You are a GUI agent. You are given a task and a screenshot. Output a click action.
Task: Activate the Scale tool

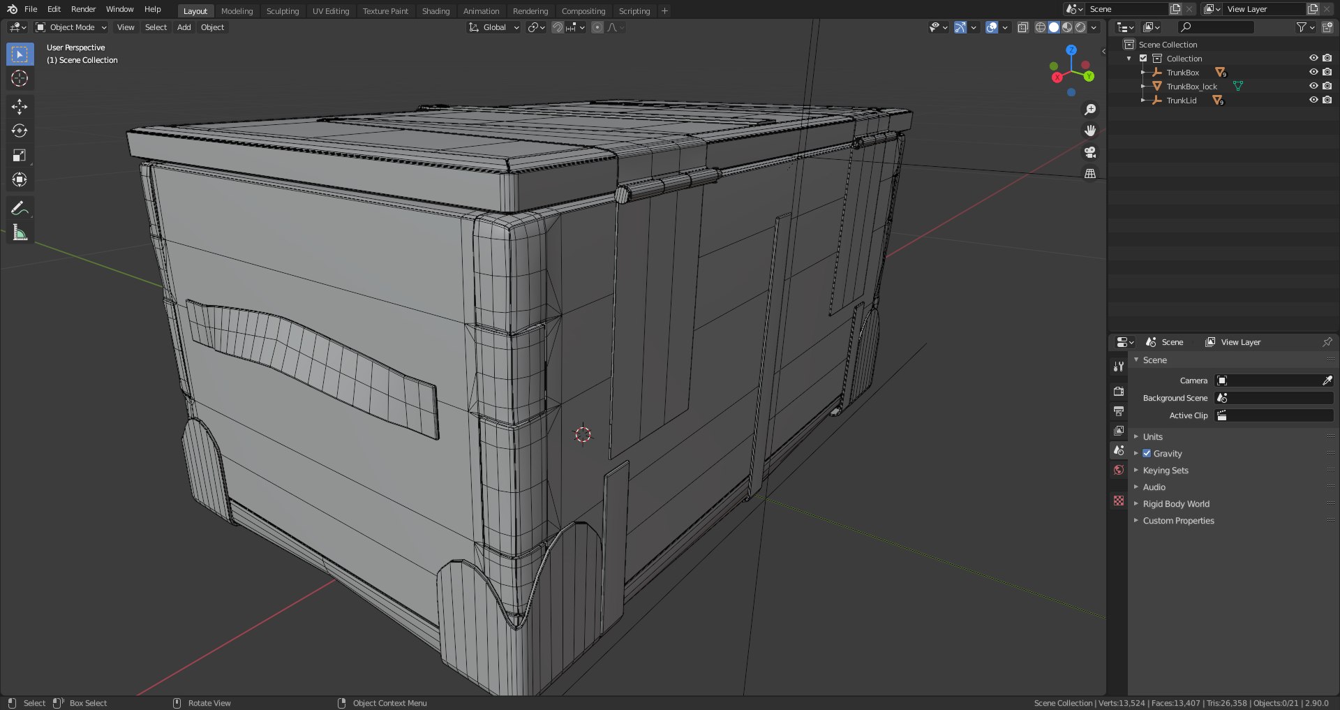(x=20, y=155)
